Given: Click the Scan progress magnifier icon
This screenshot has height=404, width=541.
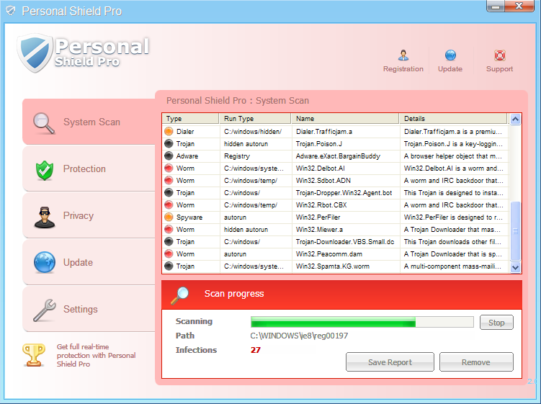Looking at the screenshot, I should click(180, 295).
